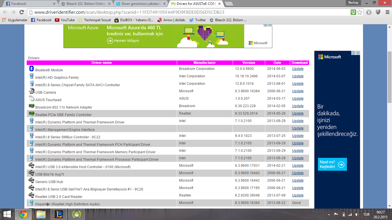Click the network card icon beside Realtek PCIe GBE
This screenshot has width=392, height=220.
32,113
